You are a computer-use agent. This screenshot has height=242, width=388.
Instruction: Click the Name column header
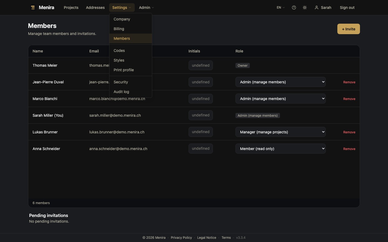click(x=38, y=51)
